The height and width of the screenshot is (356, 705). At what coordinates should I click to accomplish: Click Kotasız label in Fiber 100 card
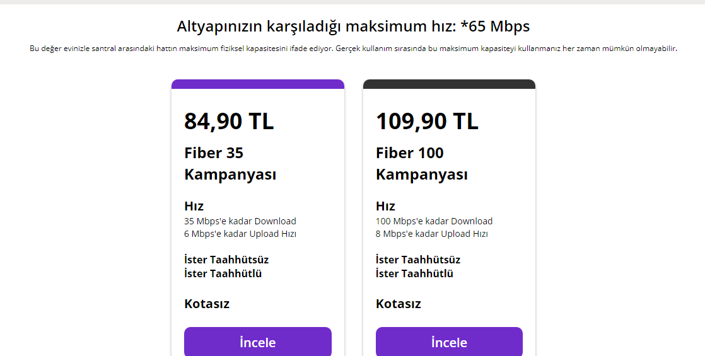pyautogui.click(x=399, y=304)
